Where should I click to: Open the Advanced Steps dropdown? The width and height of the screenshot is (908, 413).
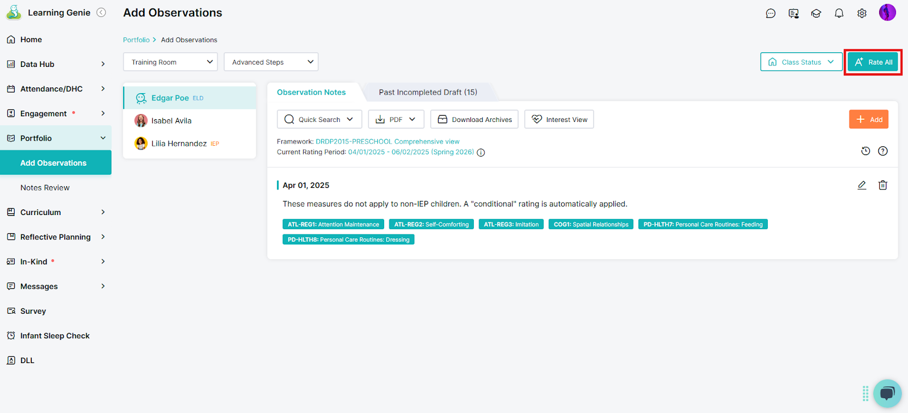point(271,62)
